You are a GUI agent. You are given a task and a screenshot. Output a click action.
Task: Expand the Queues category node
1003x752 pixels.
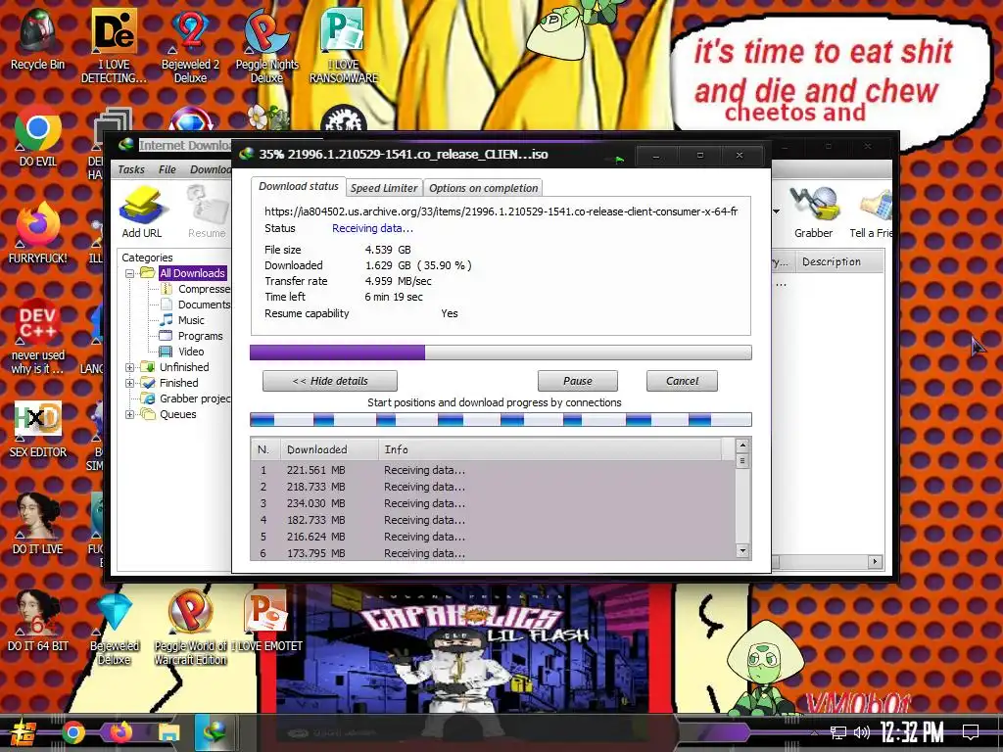pyautogui.click(x=130, y=414)
